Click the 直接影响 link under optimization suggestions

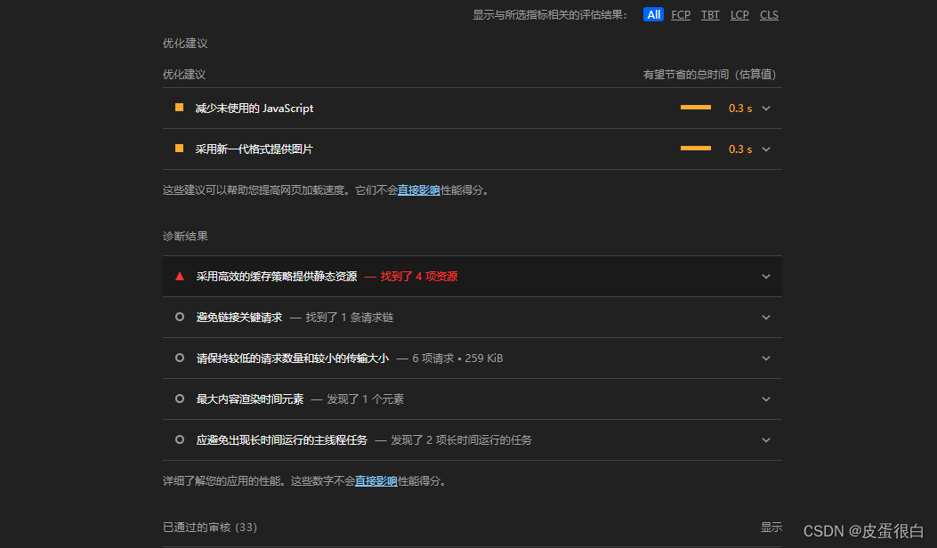(420, 189)
